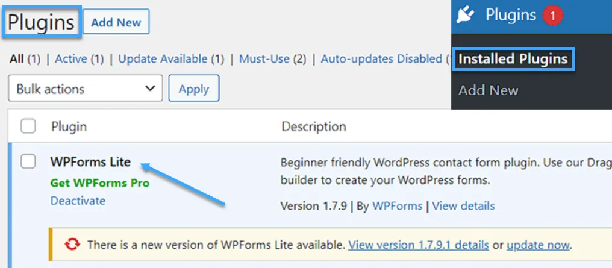
Task: Click the Plugin column header
Action: (69, 127)
